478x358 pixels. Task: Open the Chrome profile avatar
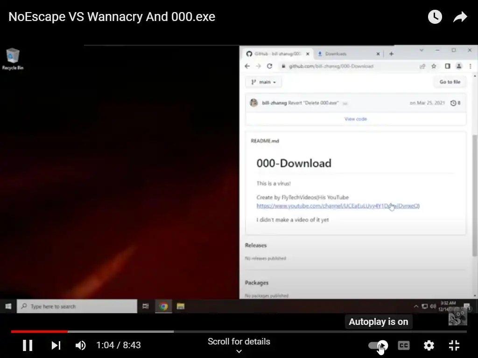(x=459, y=66)
